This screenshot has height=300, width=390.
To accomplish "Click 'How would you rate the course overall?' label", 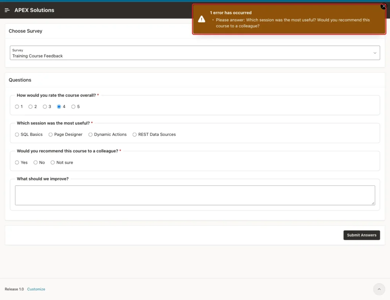I will click(56, 96).
